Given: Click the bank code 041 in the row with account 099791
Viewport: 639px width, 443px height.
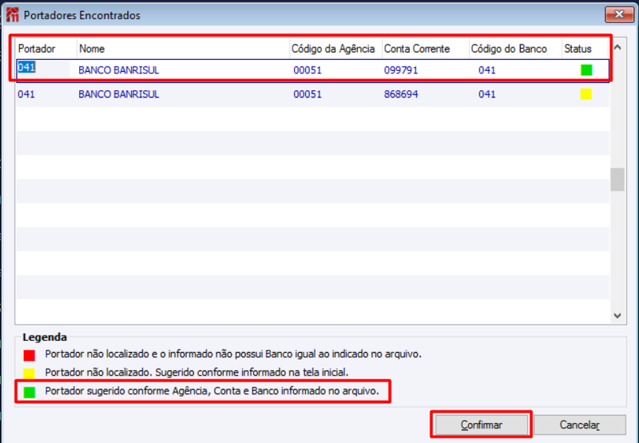Looking at the screenshot, I should coord(487,70).
